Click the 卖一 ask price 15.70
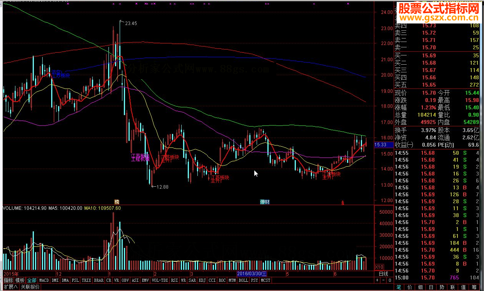 pyautogui.click(x=429, y=48)
